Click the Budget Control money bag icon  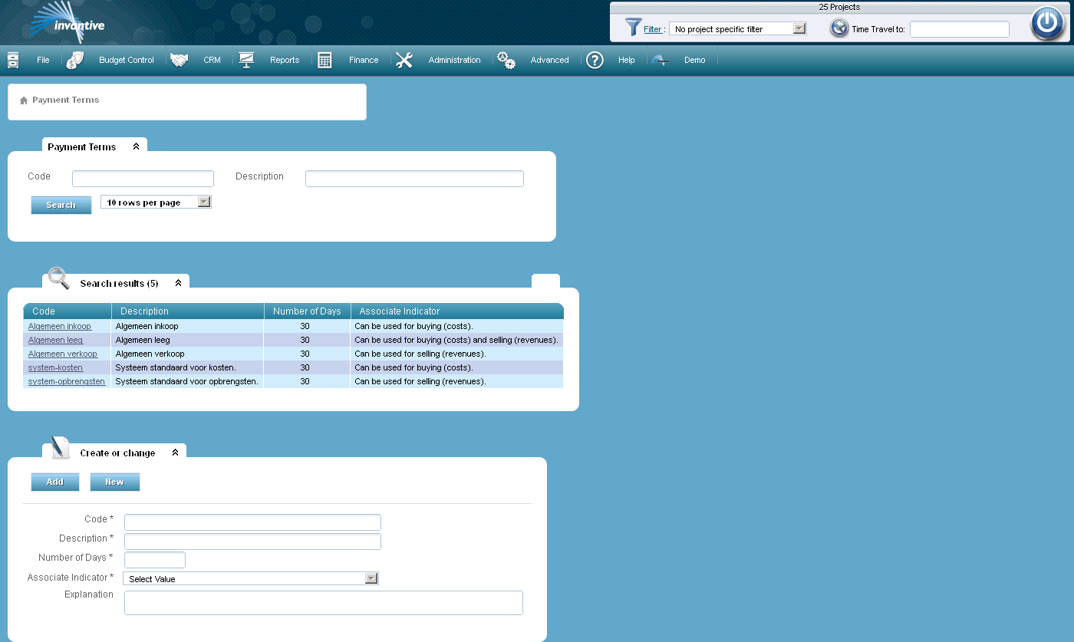(75, 60)
